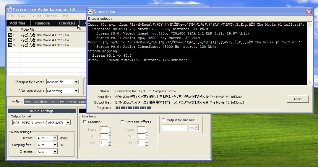Click the 'Audio settings' panel header
Image resolution: width=318 pixels, height=167 pixels.
(x=42, y=111)
